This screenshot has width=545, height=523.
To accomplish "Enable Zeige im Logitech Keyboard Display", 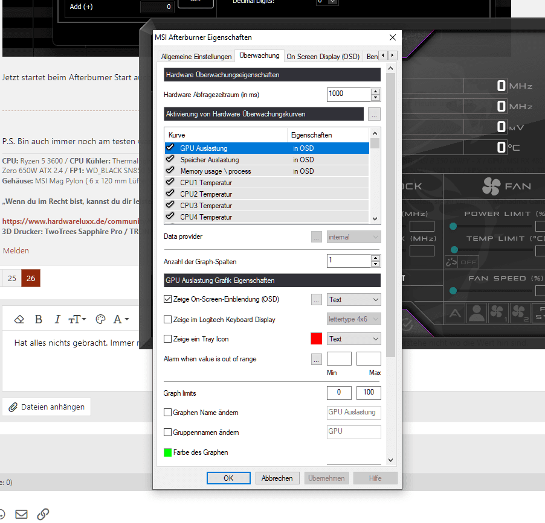I will pos(167,319).
